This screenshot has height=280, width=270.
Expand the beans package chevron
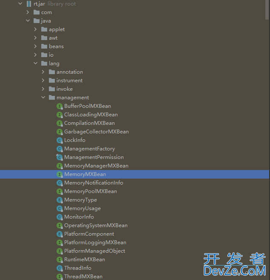pyautogui.click(x=36, y=46)
